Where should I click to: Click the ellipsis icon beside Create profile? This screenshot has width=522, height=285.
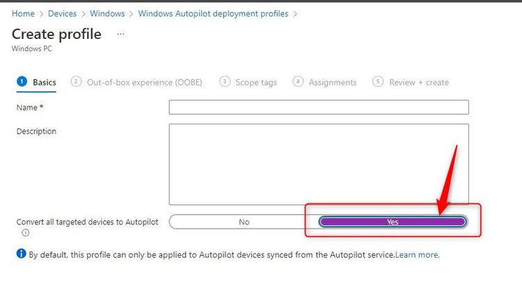click(120, 34)
